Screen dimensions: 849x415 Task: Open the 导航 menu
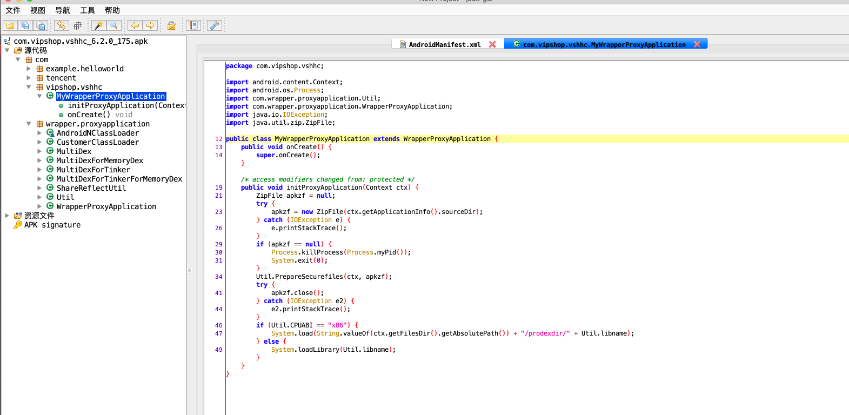coord(63,10)
